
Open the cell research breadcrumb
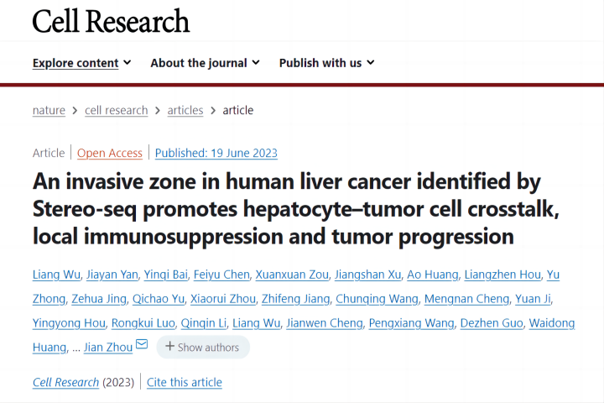tap(116, 110)
